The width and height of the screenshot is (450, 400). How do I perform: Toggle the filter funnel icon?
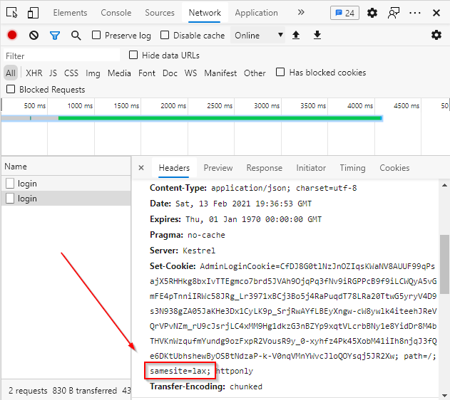tap(55, 36)
